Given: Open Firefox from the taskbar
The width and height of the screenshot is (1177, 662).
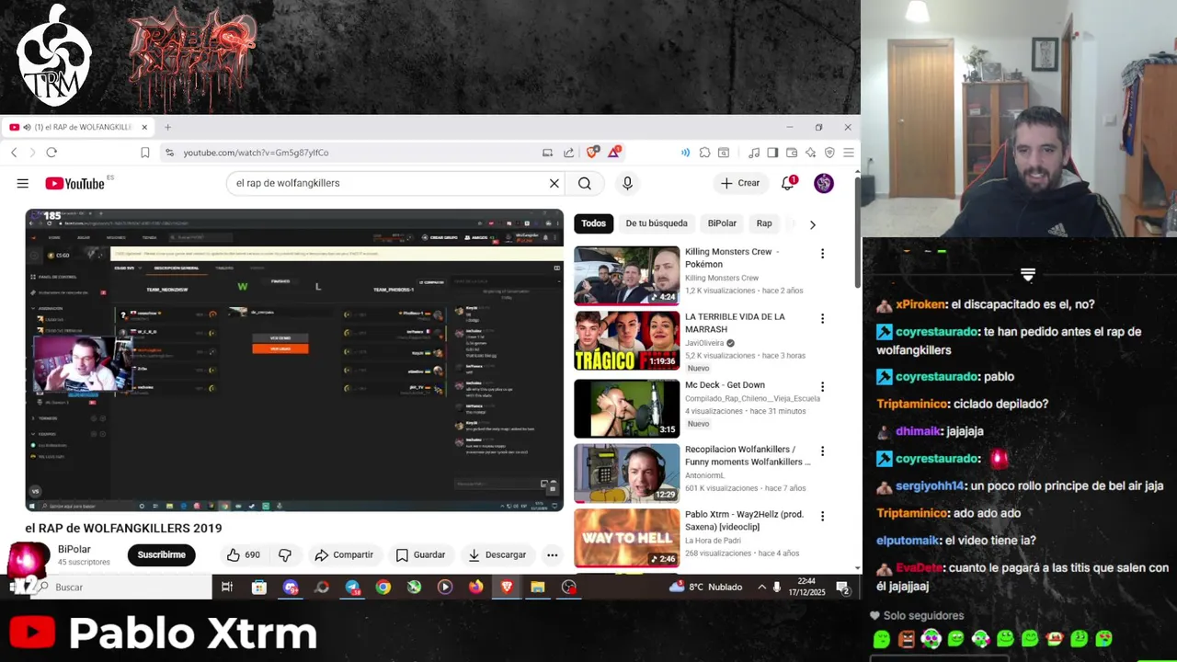Looking at the screenshot, I should click(475, 588).
